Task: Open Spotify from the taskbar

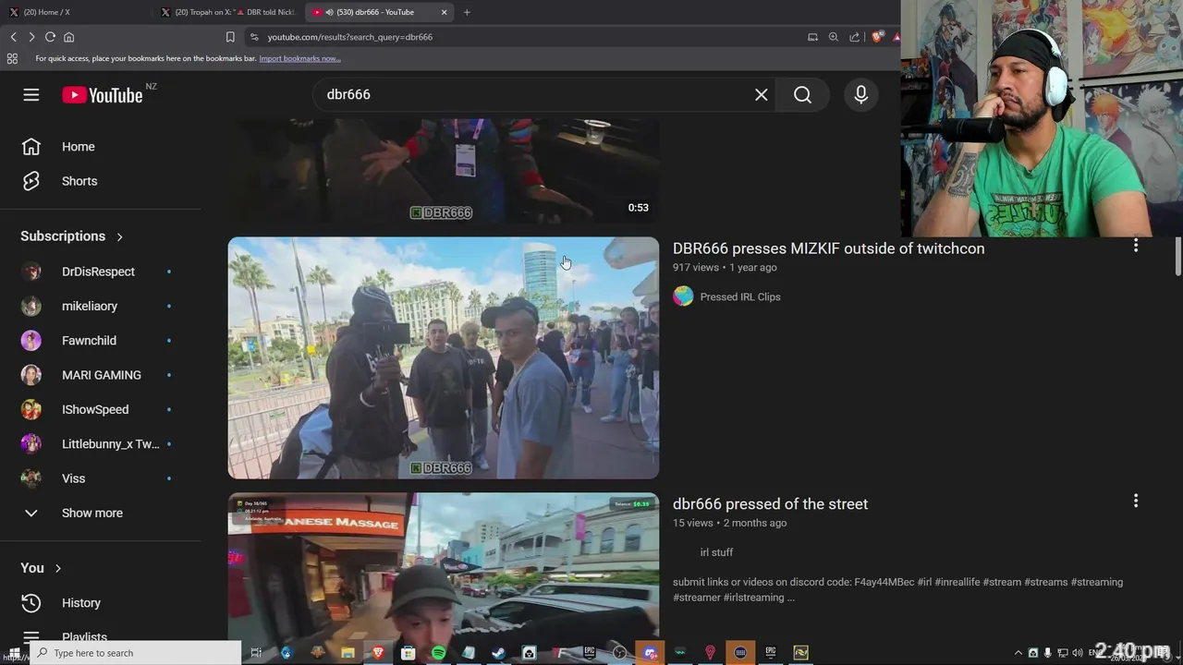Action: [438, 653]
